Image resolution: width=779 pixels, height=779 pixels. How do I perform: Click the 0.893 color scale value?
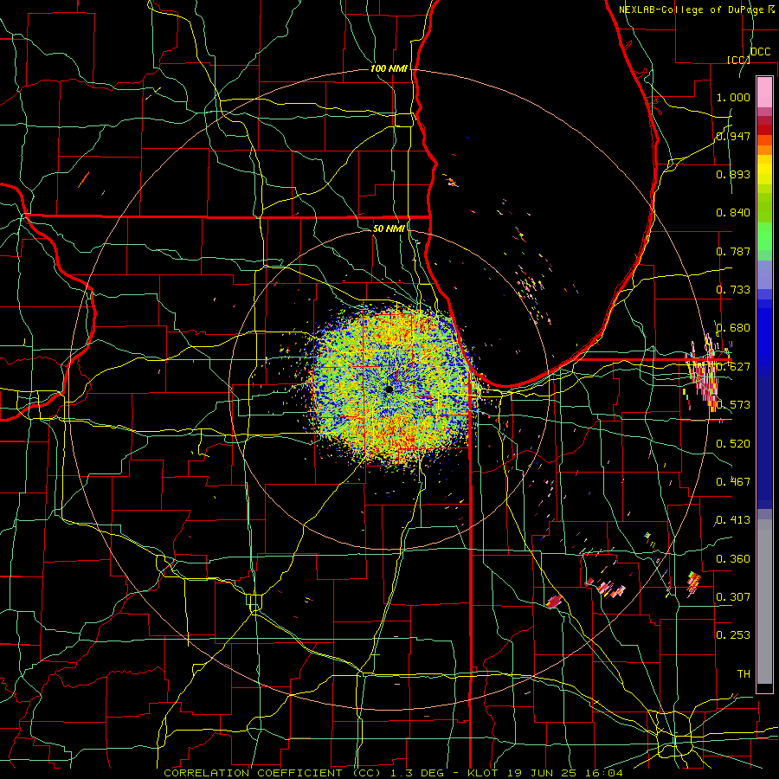(x=733, y=174)
